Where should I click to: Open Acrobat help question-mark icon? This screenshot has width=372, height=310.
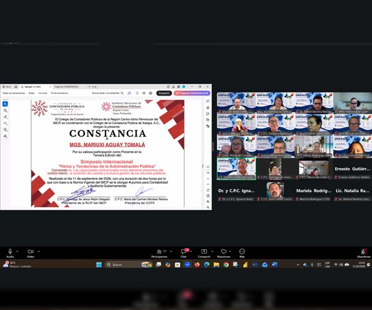click(168, 87)
